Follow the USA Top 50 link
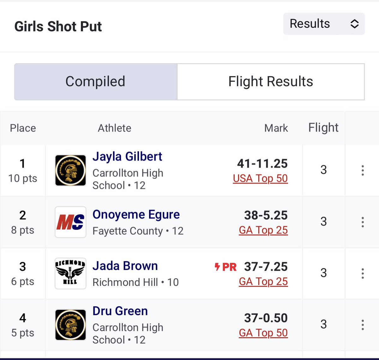This screenshot has width=379, height=360. point(260,178)
